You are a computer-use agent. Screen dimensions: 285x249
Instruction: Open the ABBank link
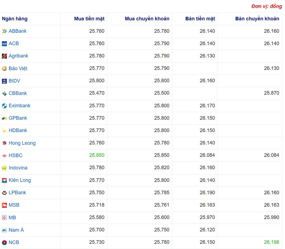(x=18, y=31)
